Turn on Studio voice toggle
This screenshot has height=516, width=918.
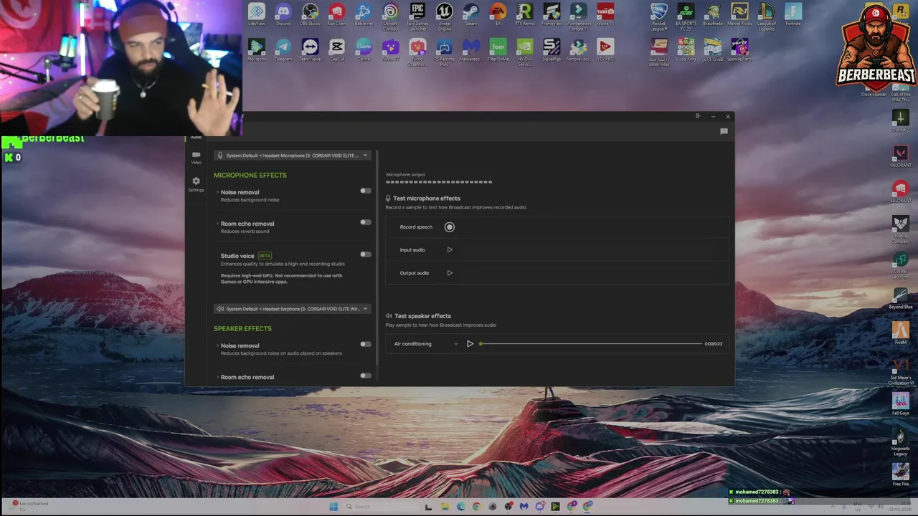pyautogui.click(x=366, y=254)
